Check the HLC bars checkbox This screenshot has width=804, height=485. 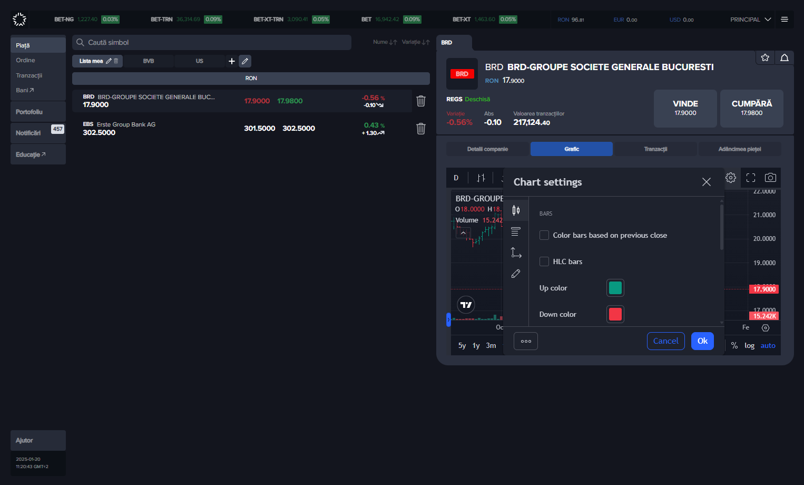point(544,261)
